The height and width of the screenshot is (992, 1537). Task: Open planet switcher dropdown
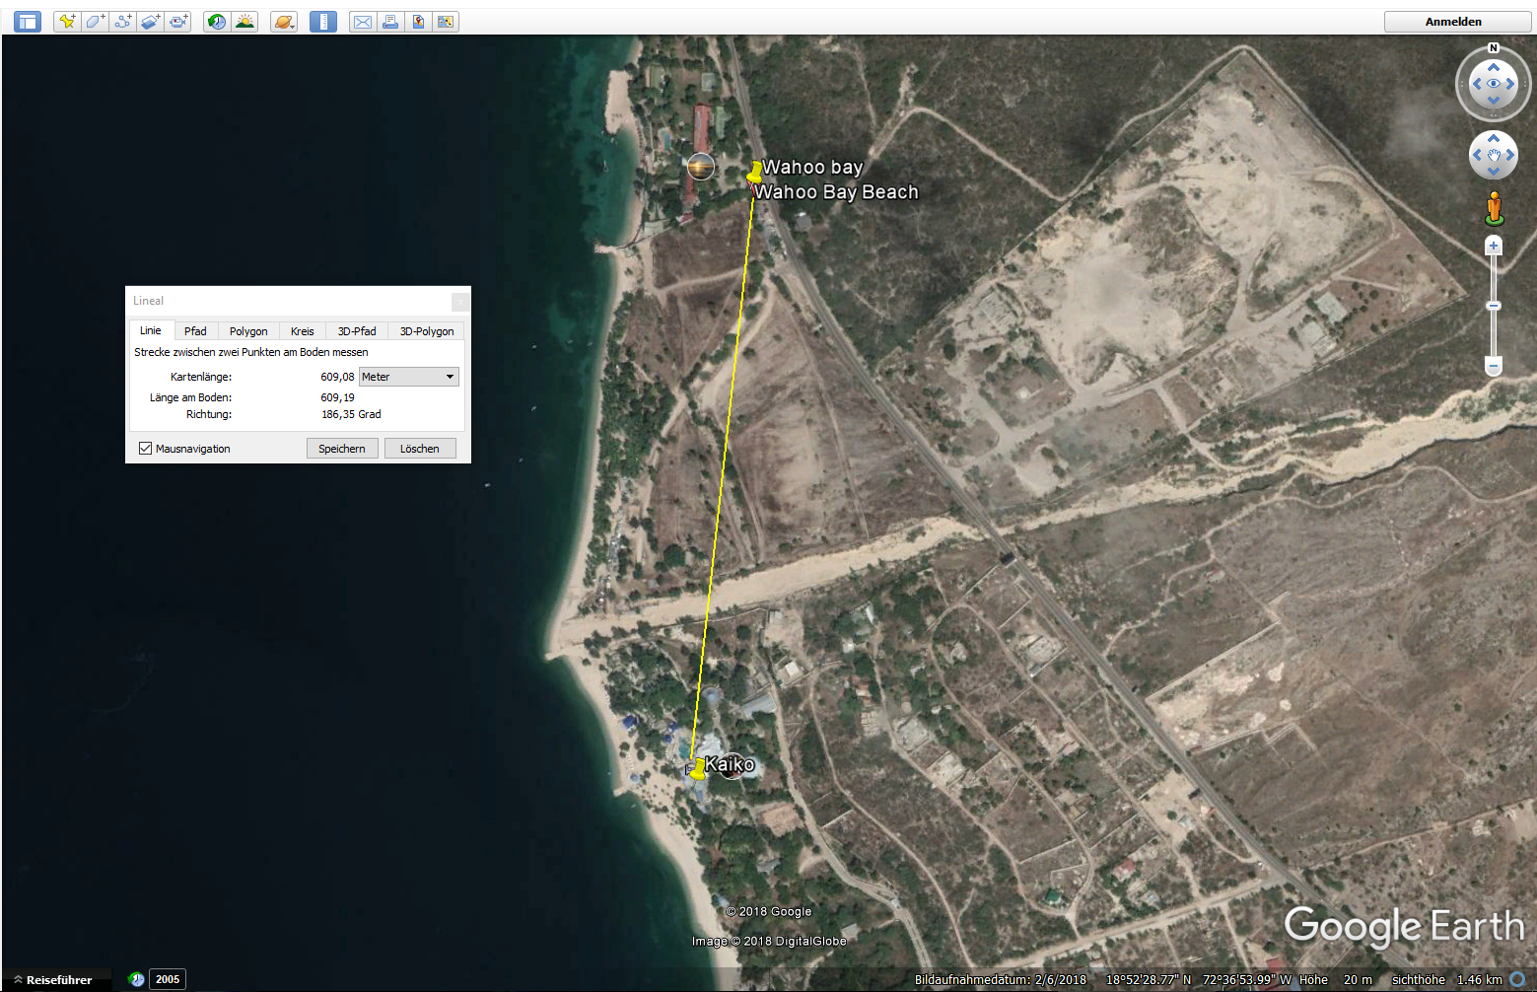[x=284, y=21]
